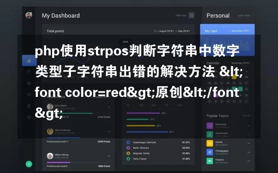Open more options for Niklas Göring
The width and height of the screenshot is (278, 173).
(109, 156)
